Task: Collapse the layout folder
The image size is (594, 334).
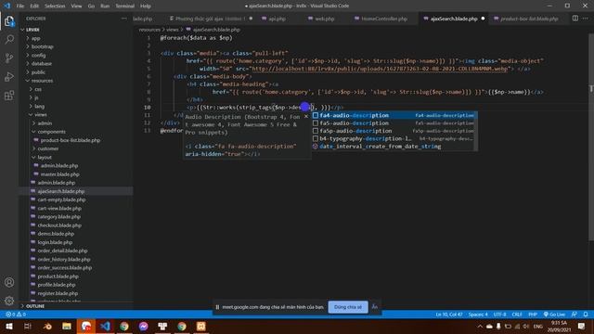Action: pos(45,157)
